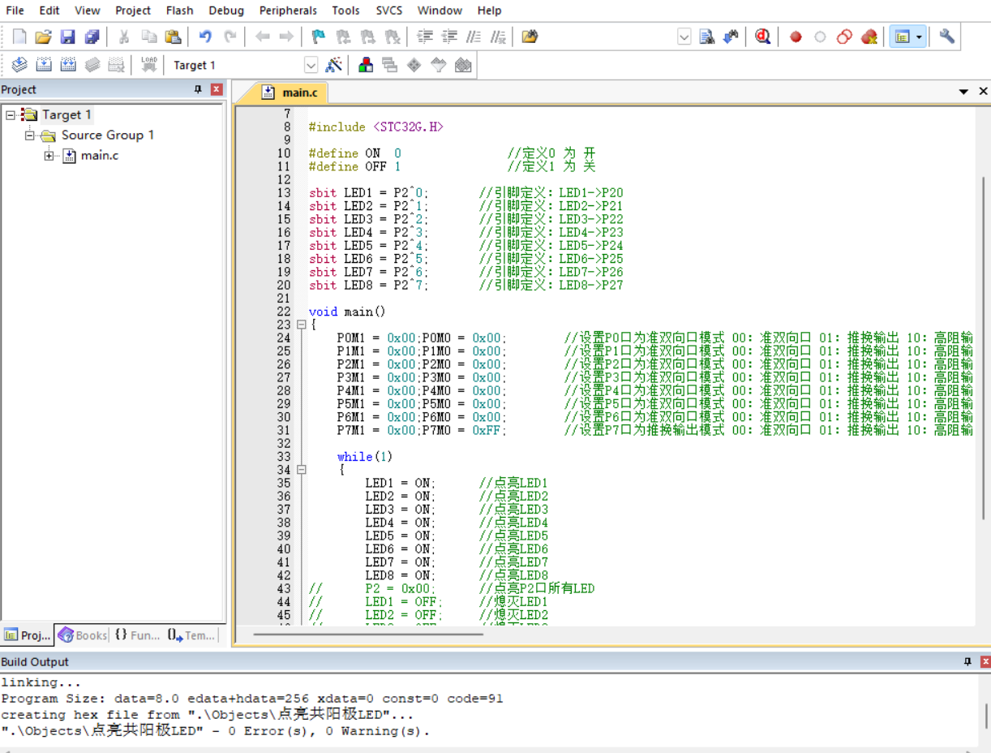Open Configuration with the wrench icon
This screenshot has height=753, width=991.
[x=946, y=37]
